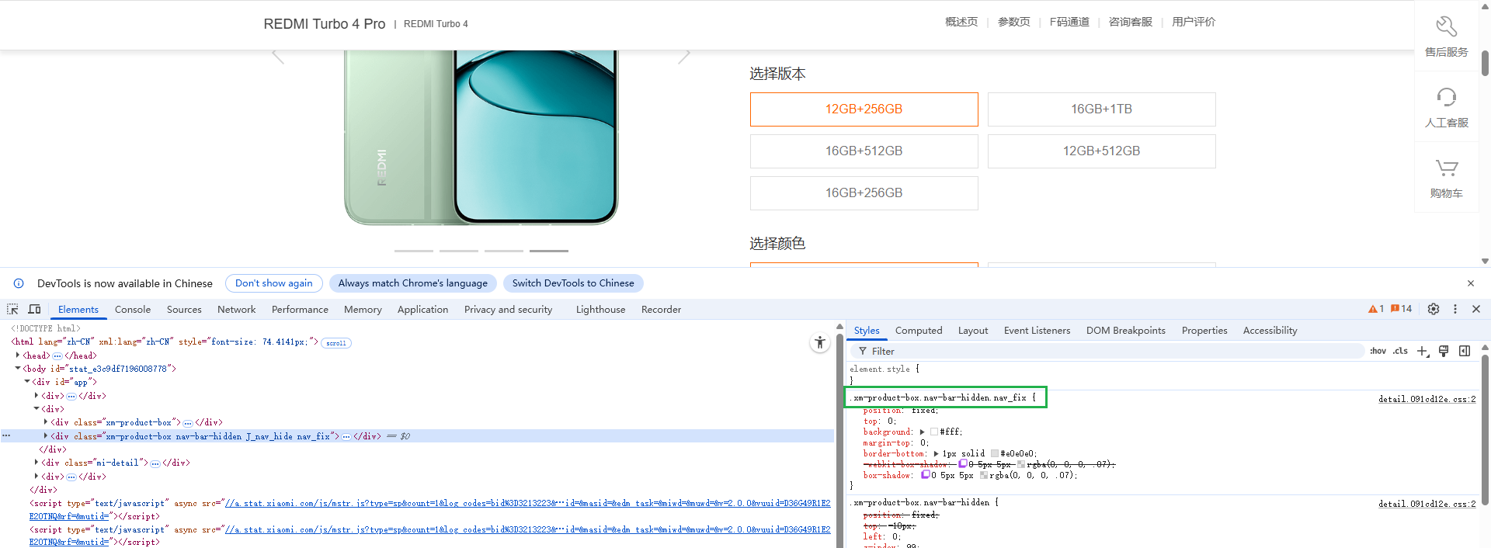
Task: Open the DevTools kebab menu
Action: [1455, 309]
